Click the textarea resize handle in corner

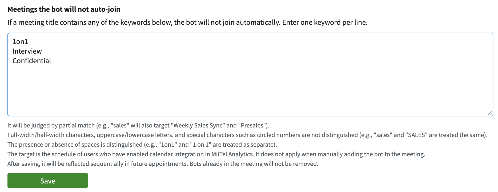490,113
